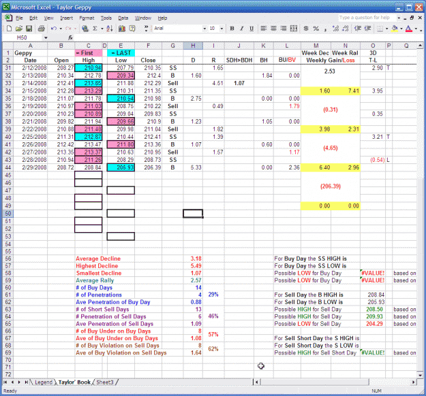The image size is (426, 396).
Task: Print the sheet using the printer icon
Action: [42, 29]
